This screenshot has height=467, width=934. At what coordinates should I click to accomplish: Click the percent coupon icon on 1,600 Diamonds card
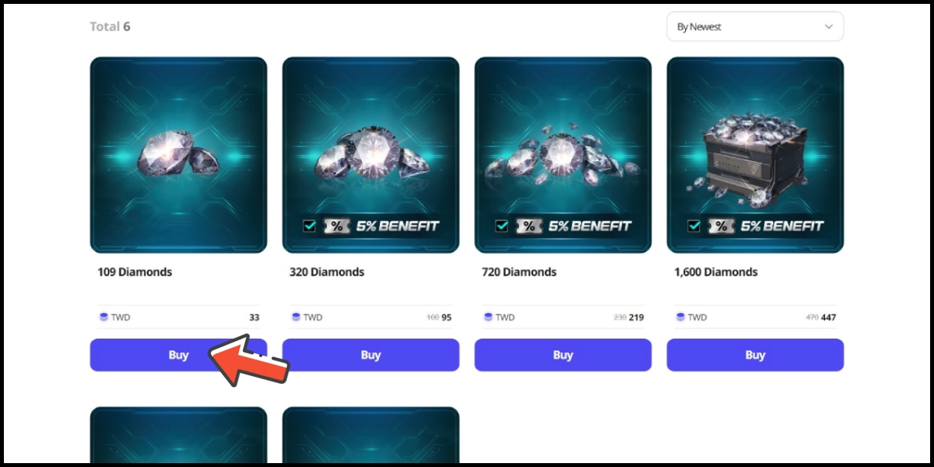721,226
